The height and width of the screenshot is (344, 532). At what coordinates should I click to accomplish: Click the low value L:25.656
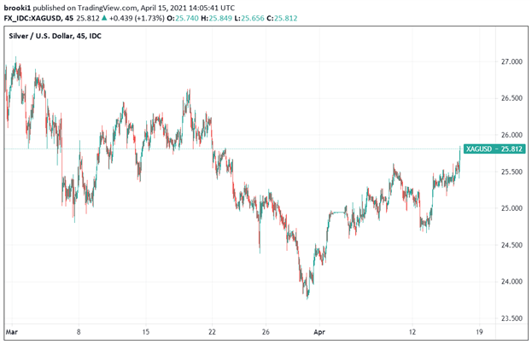click(x=249, y=18)
